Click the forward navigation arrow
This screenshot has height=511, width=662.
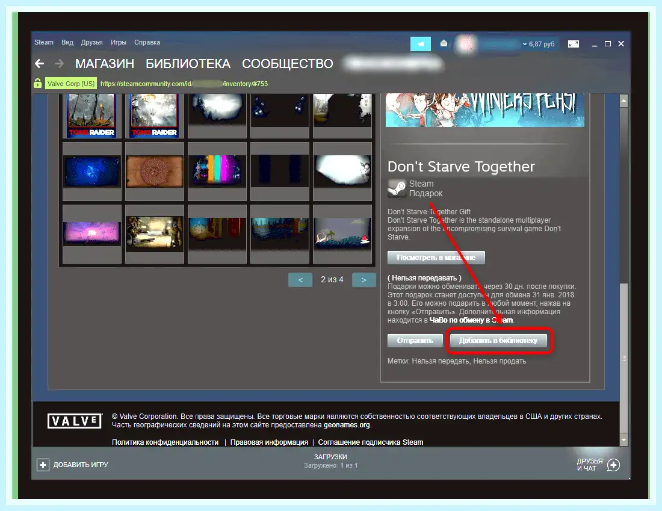coord(59,64)
